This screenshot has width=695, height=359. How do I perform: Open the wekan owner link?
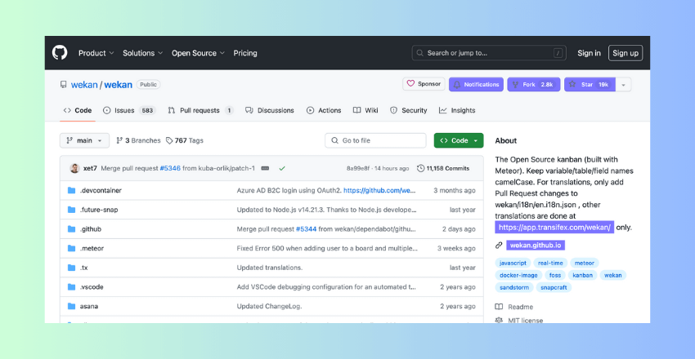pyautogui.click(x=84, y=84)
